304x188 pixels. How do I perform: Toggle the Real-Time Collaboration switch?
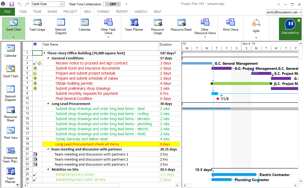(112, 4)
